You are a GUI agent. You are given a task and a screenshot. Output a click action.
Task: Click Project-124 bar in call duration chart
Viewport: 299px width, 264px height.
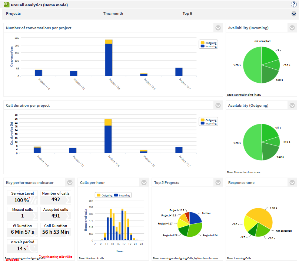point(108,136)
